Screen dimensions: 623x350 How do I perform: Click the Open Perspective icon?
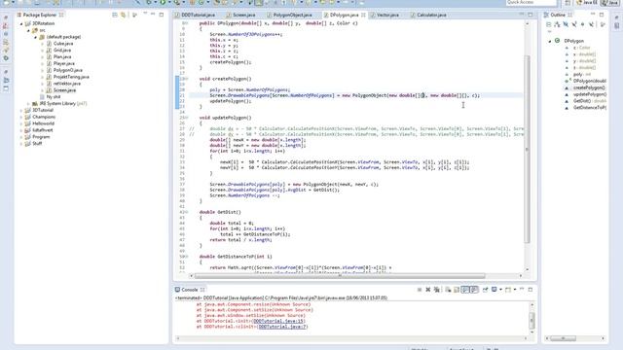568,3
